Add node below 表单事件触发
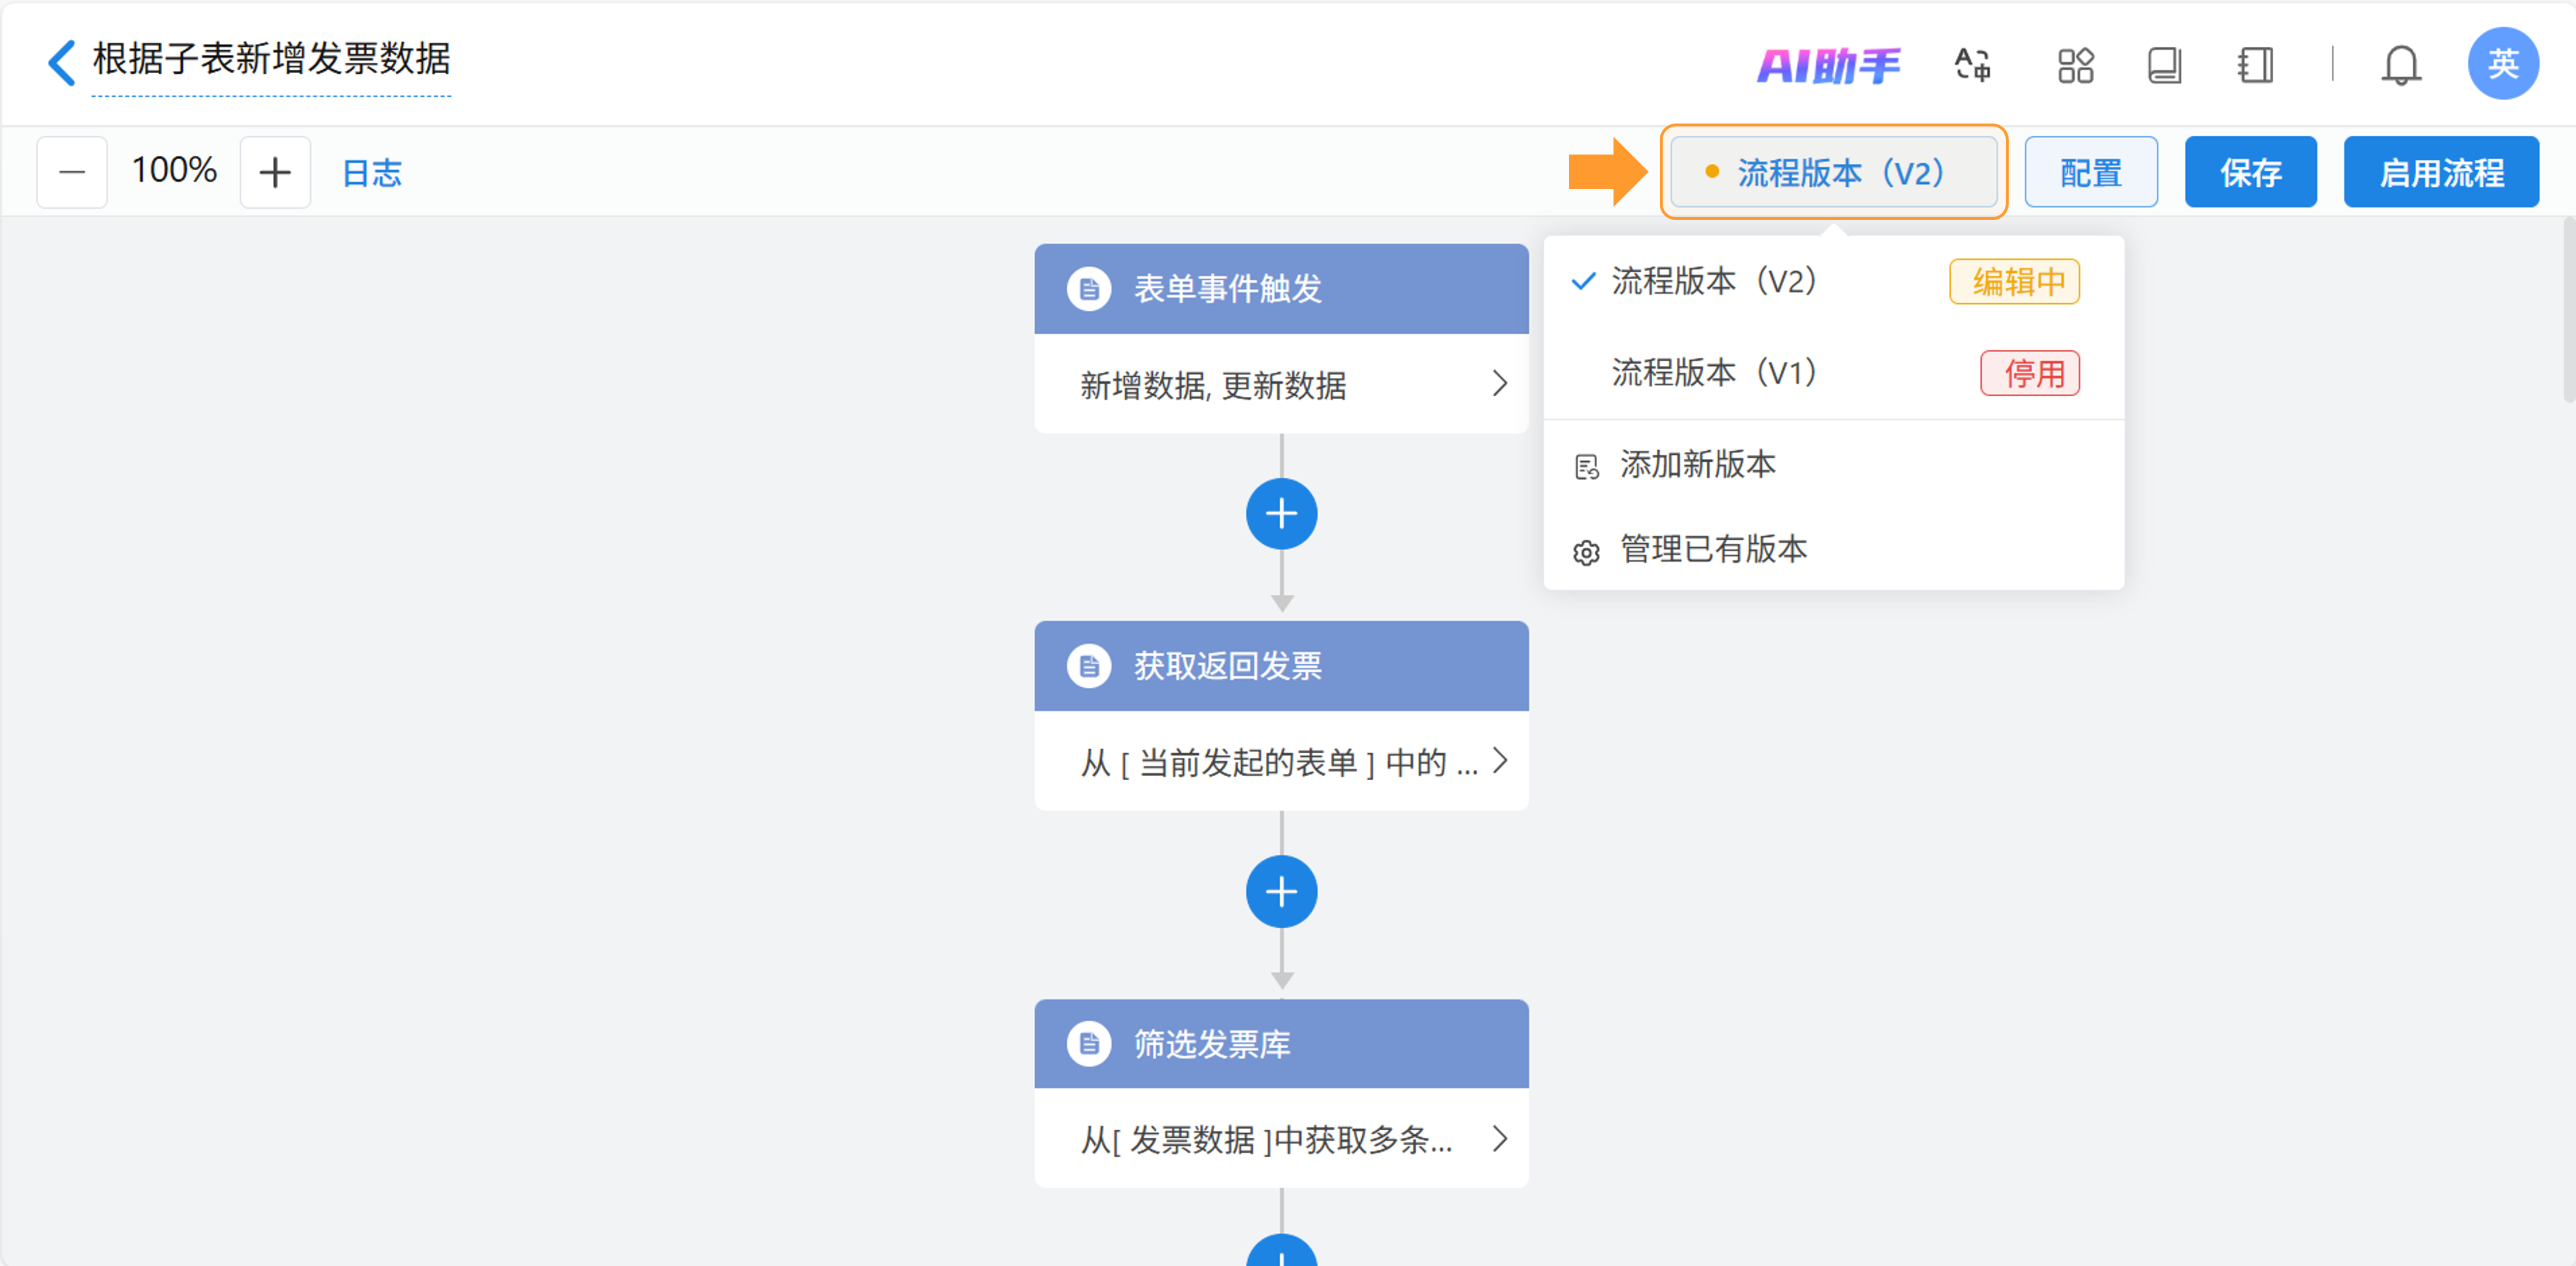2576x1266 pixels. pyautogui.click(x=1281, y=514)
